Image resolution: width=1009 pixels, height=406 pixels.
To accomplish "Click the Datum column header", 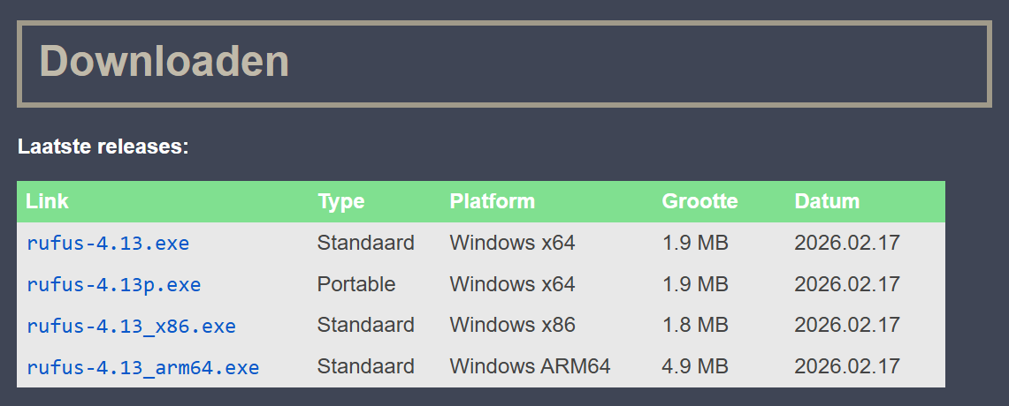I will (827, 201).
